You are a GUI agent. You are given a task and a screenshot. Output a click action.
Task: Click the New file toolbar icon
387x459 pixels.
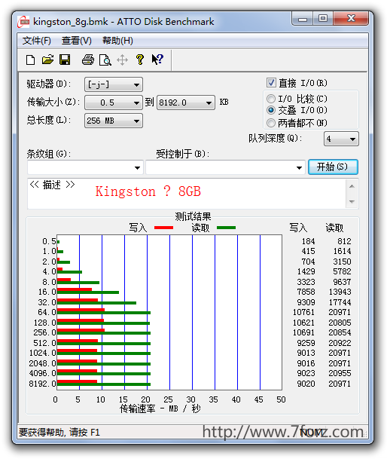(x=30, y=60)
